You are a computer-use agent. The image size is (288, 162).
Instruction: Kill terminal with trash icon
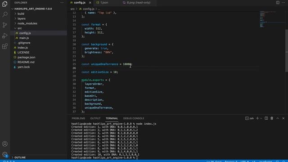pyautogui.click(x=272, y=118)
